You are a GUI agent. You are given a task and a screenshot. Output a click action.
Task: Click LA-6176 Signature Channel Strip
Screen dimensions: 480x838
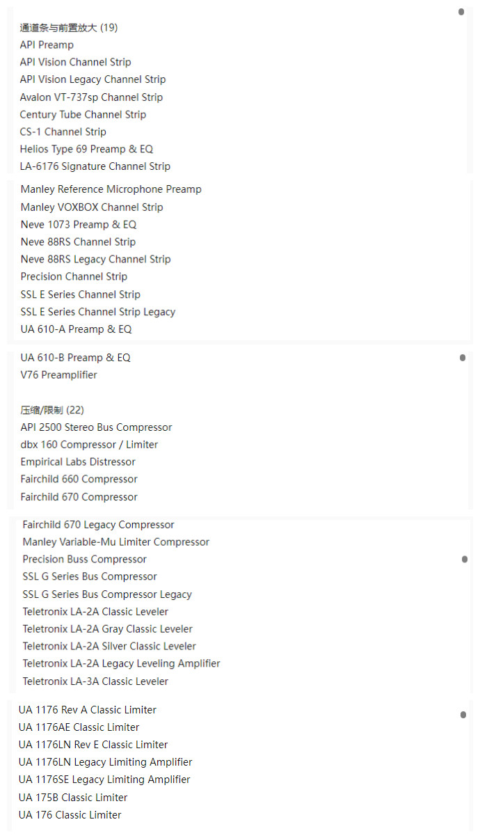pyautogui.click(x=95, y=166)
